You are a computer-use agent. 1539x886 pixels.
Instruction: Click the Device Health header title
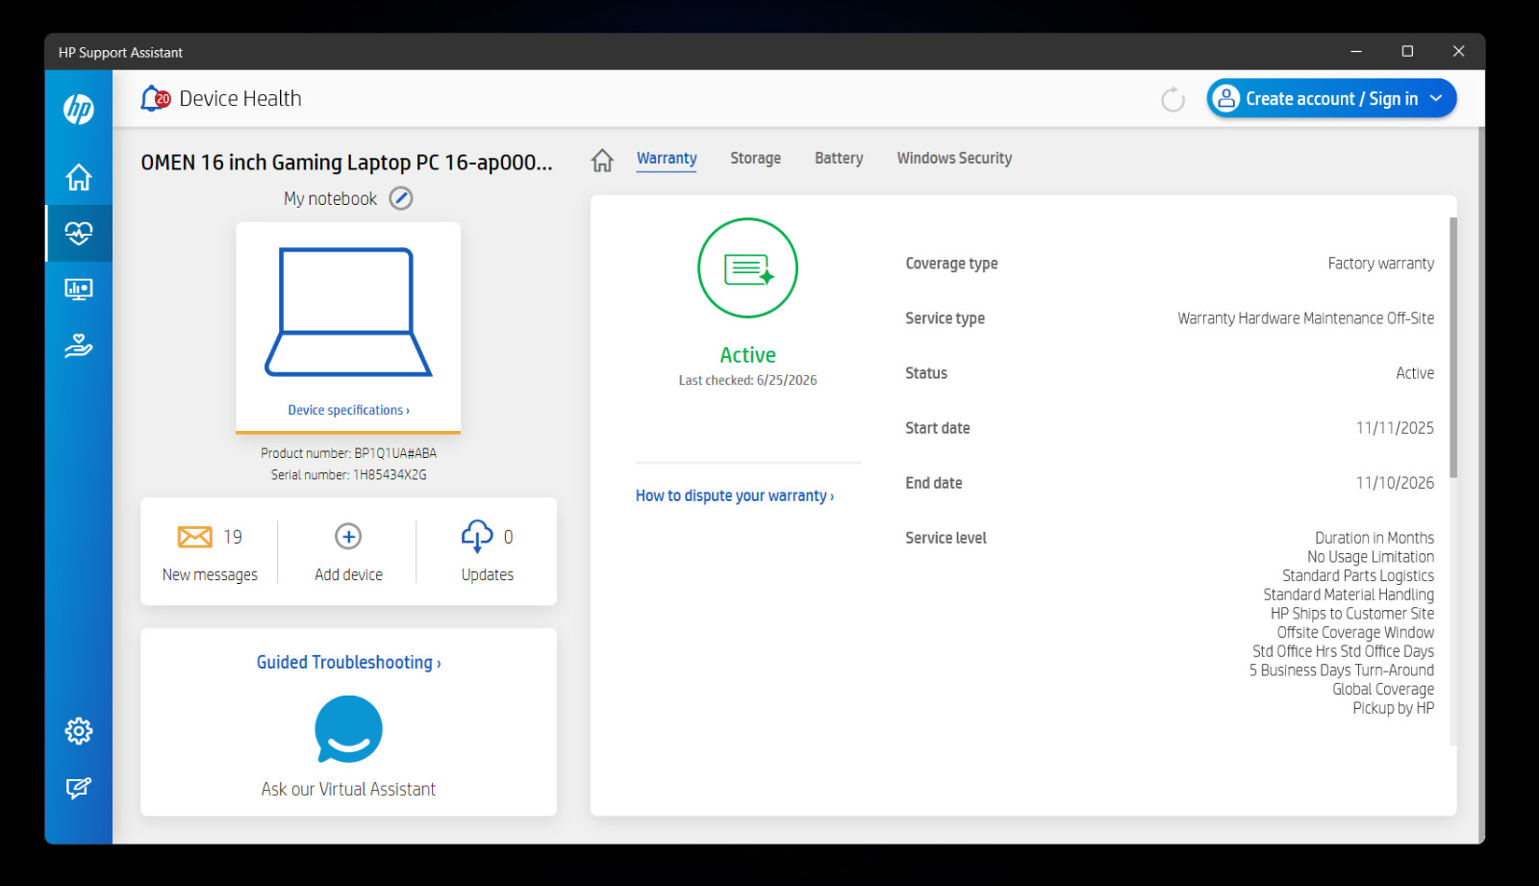(x=240, y=99)
